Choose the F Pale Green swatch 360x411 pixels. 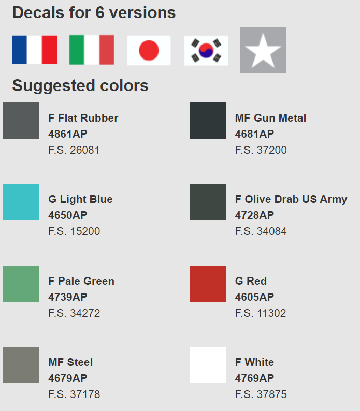(21, 284)
